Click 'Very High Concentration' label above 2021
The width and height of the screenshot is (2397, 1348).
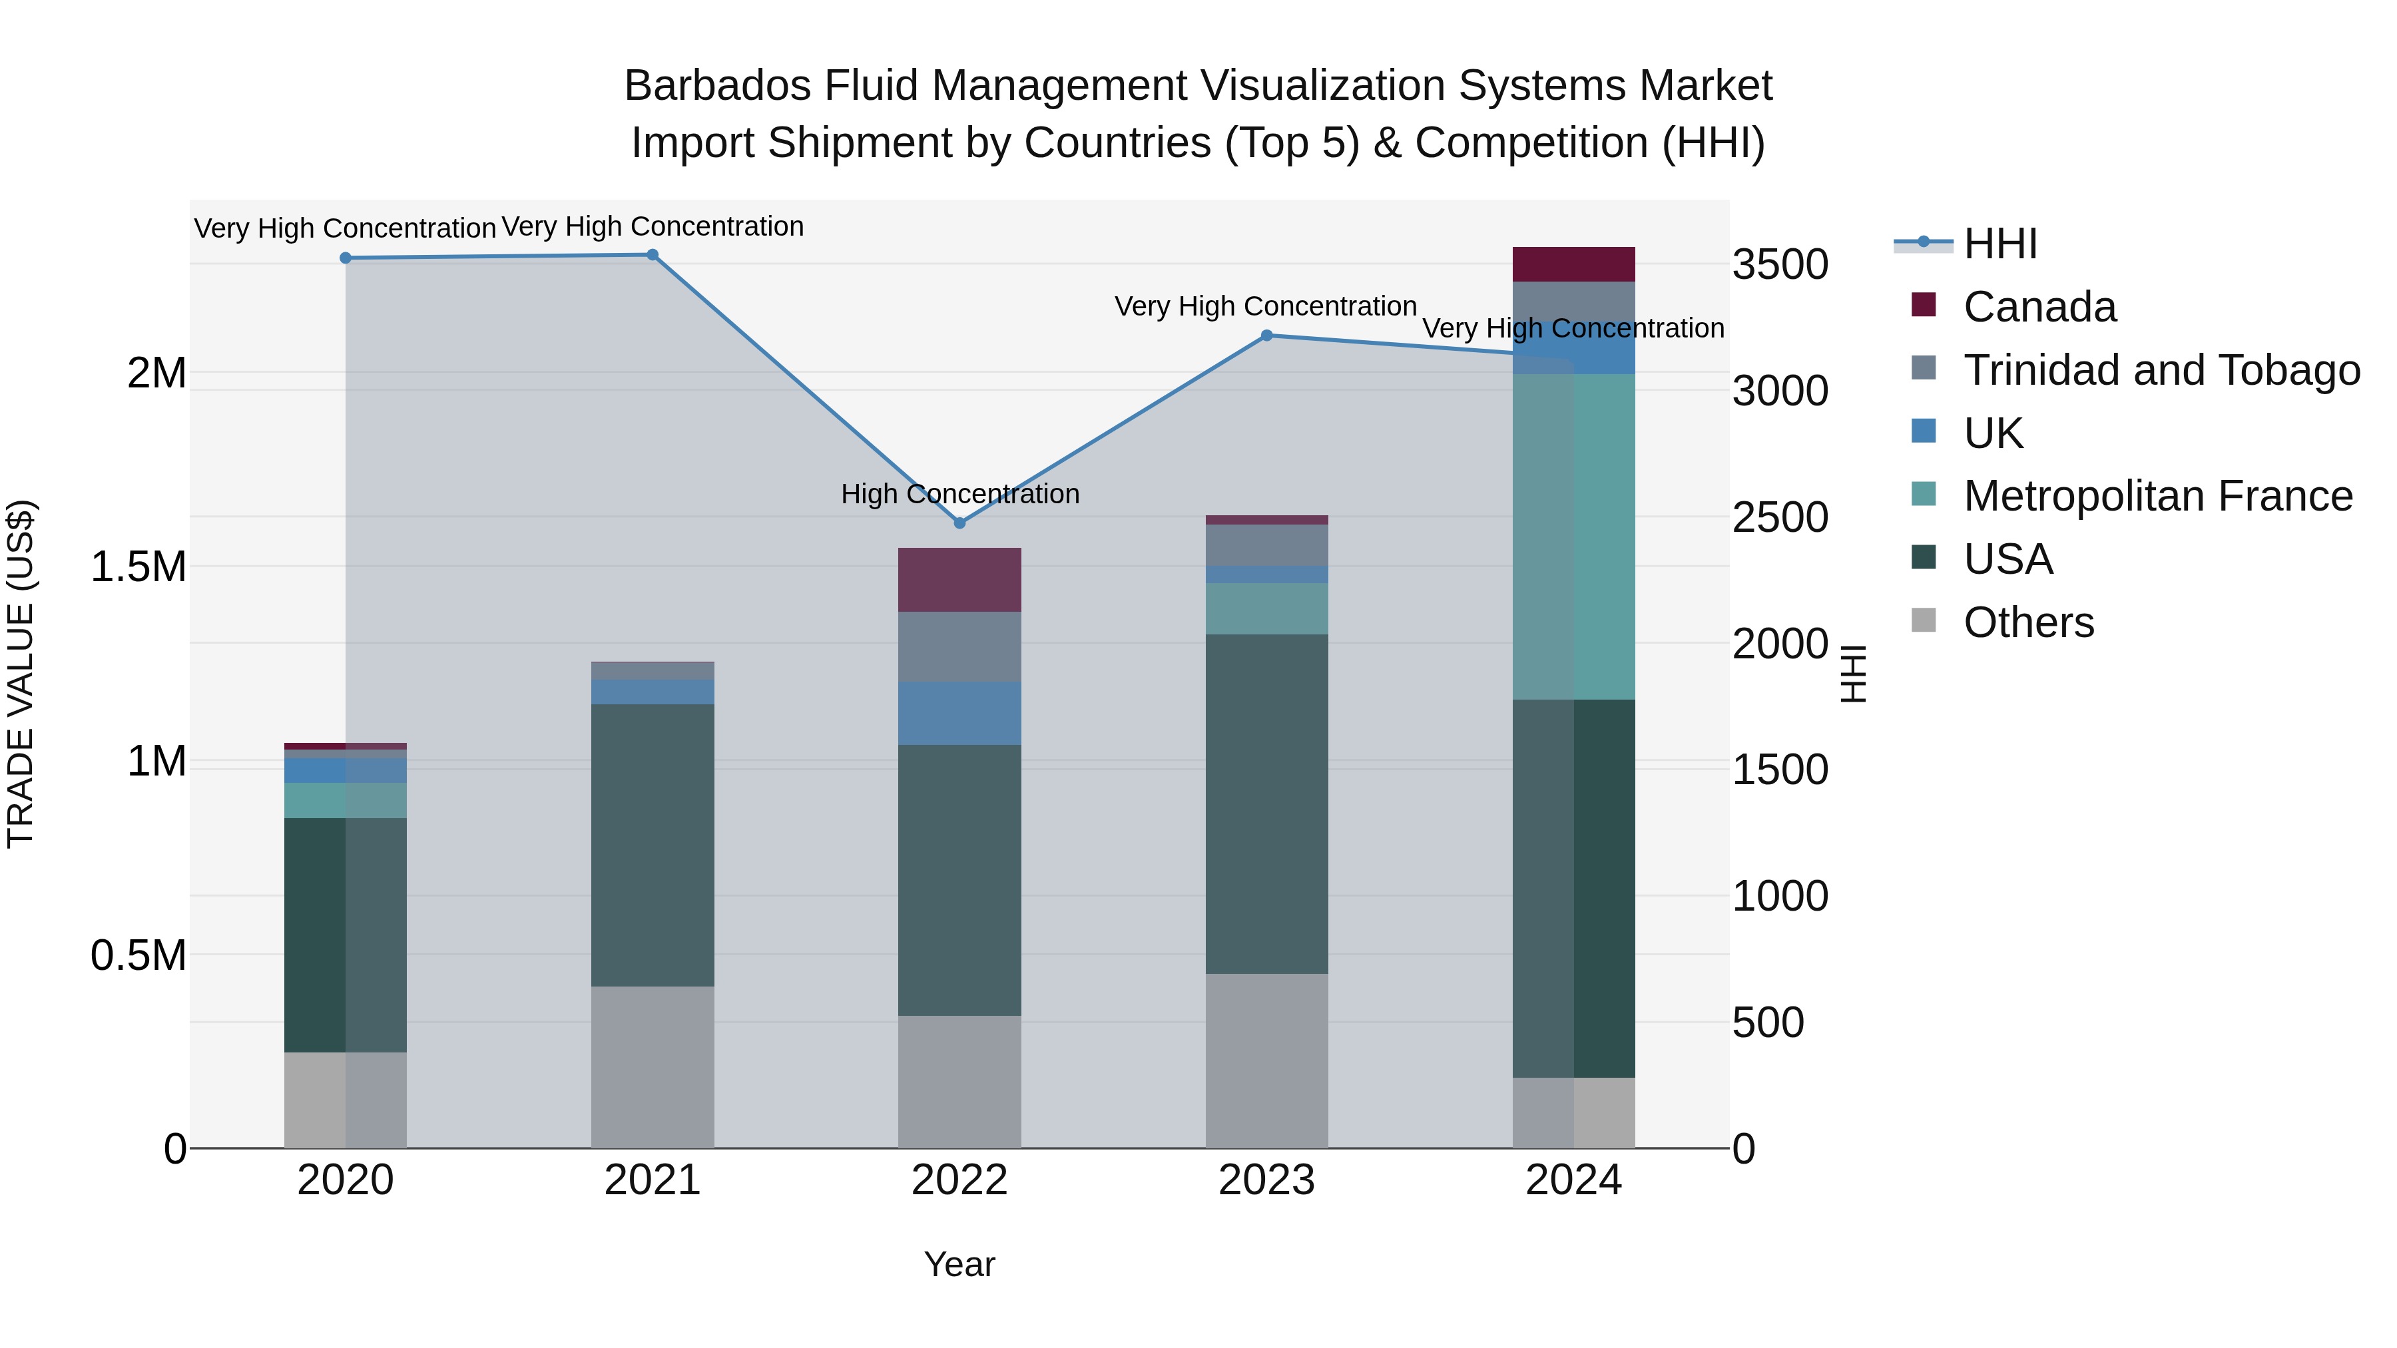coord(653,226)
